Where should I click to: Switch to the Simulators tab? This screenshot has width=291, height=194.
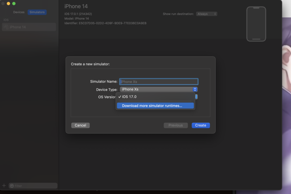(37, 12)
